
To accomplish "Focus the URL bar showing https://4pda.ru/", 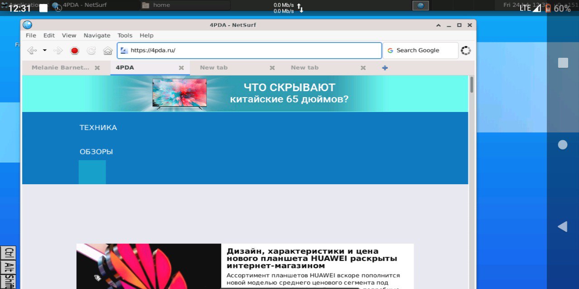I will [249, 51].
